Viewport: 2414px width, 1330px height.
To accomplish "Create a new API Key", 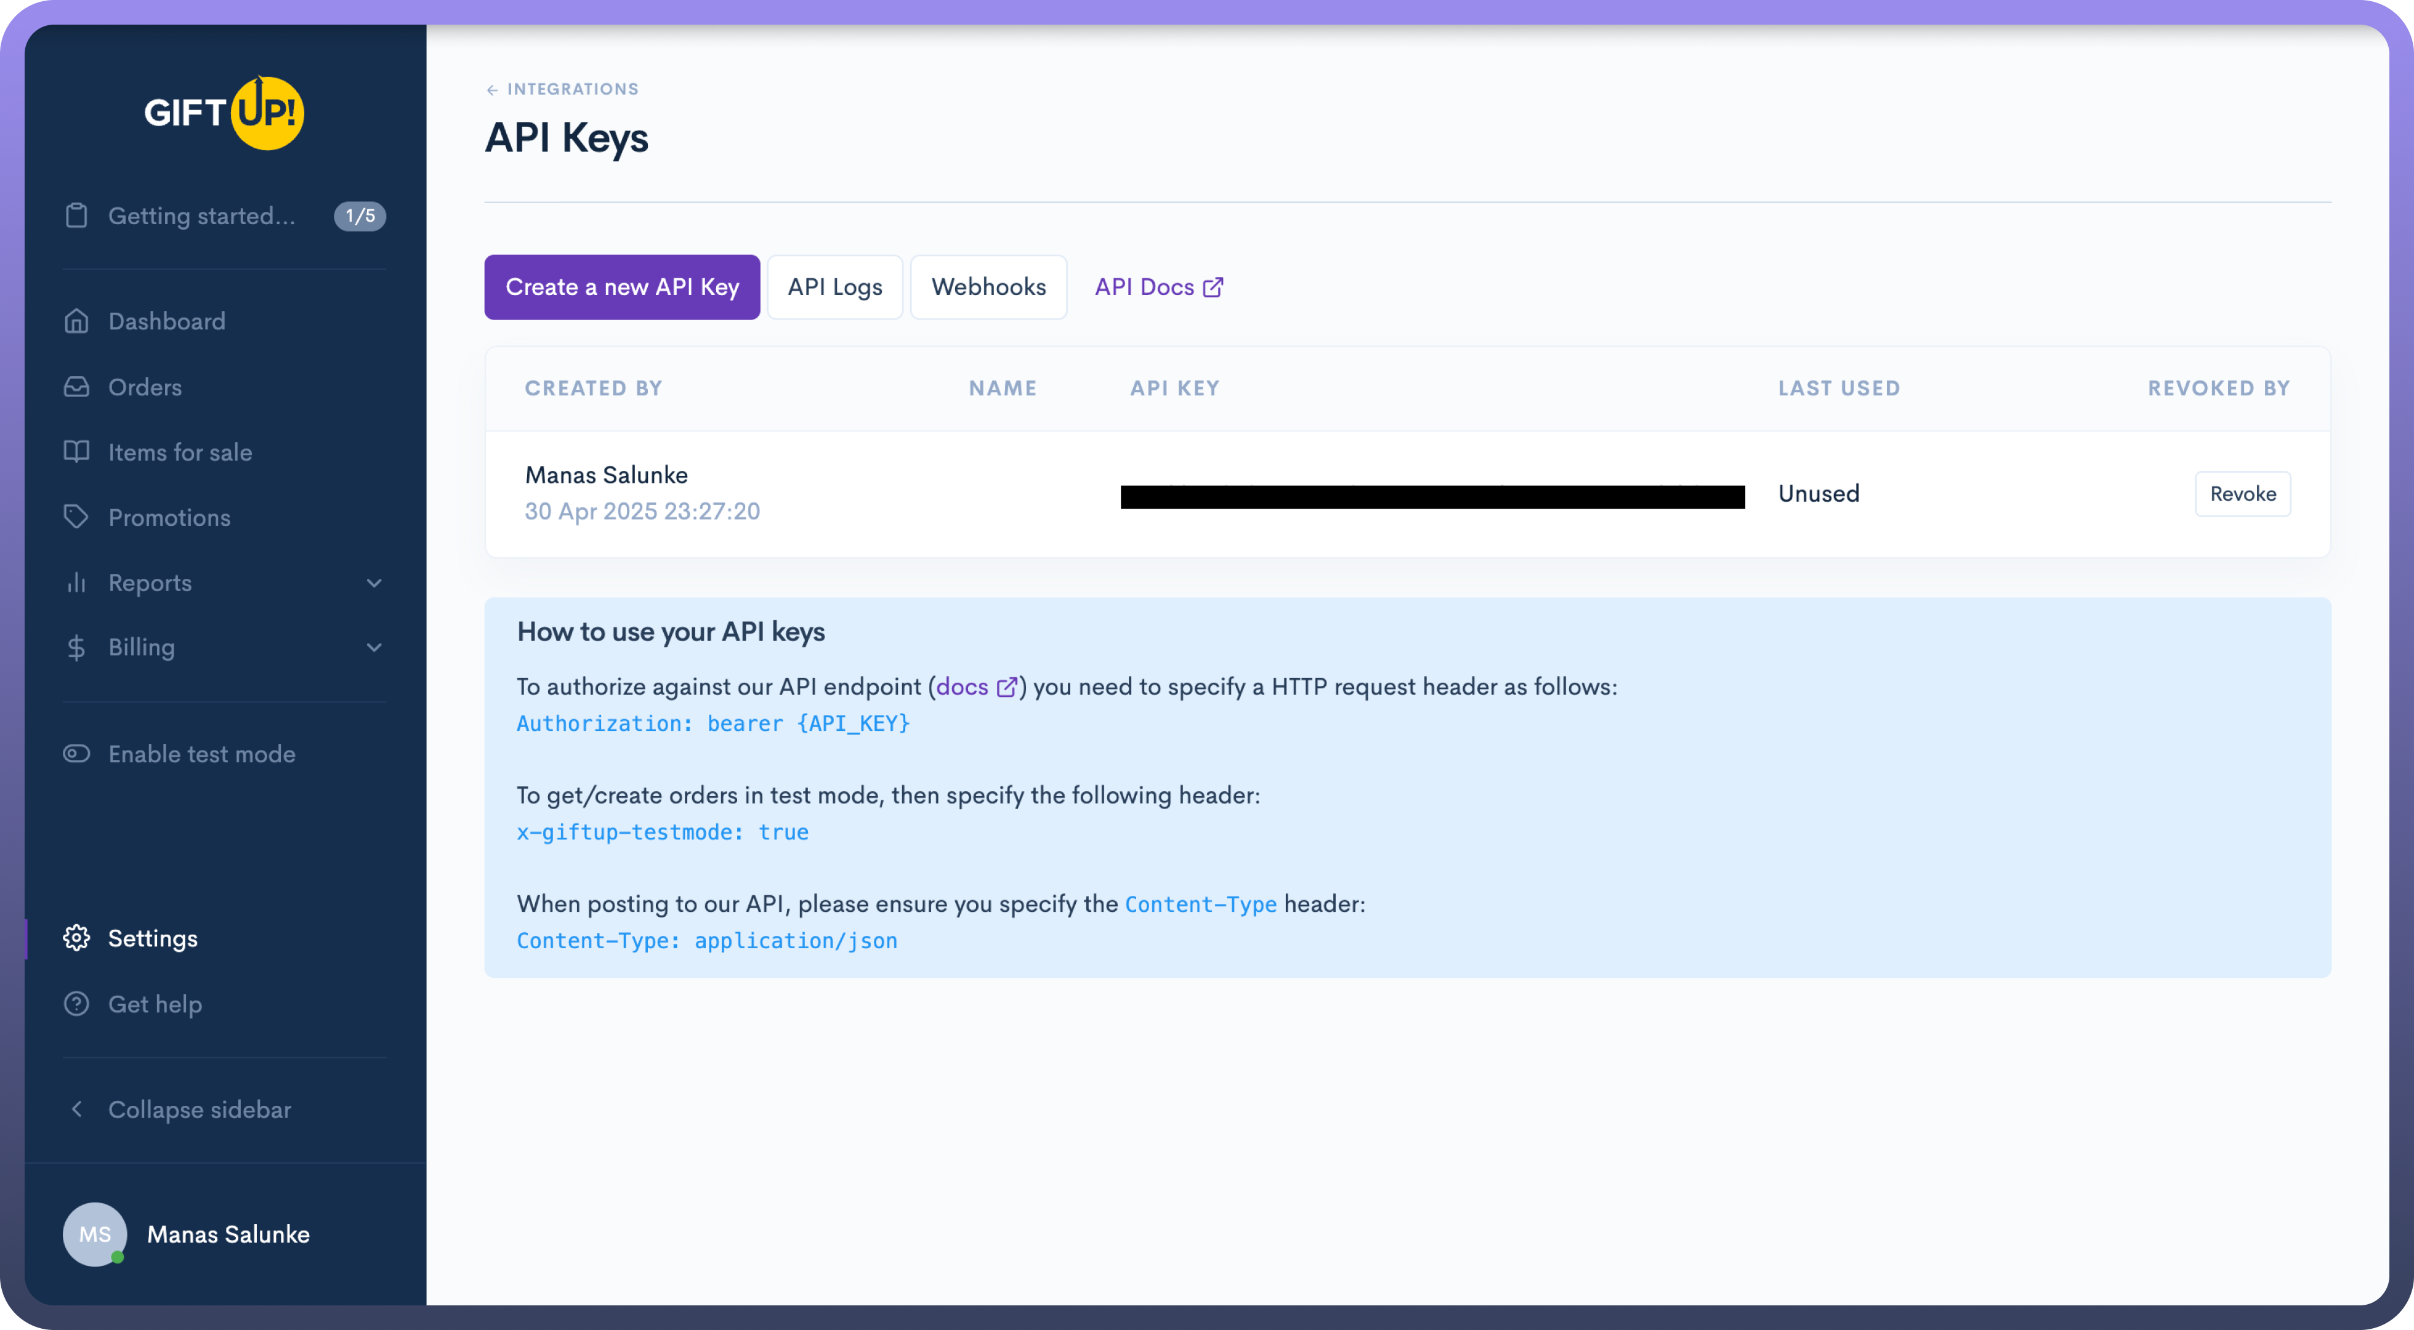I will (x=621, y=287).
